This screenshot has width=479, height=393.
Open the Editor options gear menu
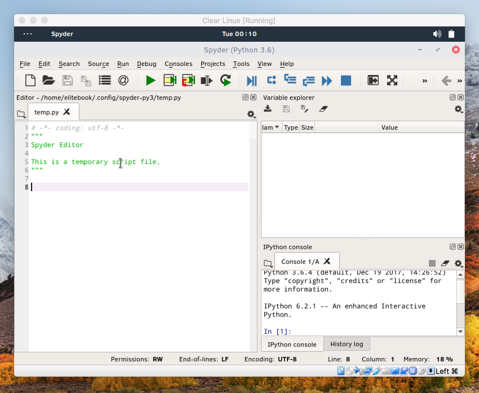tap(251, 114)
